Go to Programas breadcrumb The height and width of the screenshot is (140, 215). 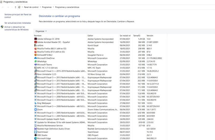click(47, 7)
